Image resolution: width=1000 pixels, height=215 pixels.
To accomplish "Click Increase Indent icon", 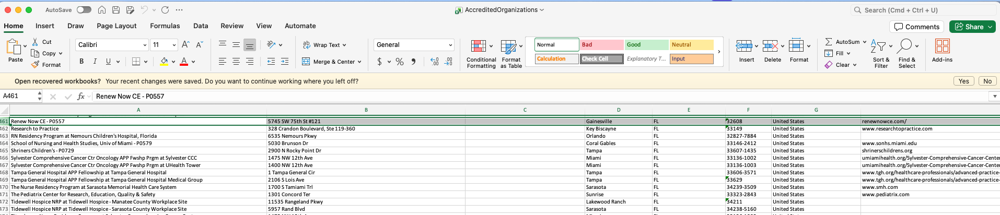I will click(285, 62).
